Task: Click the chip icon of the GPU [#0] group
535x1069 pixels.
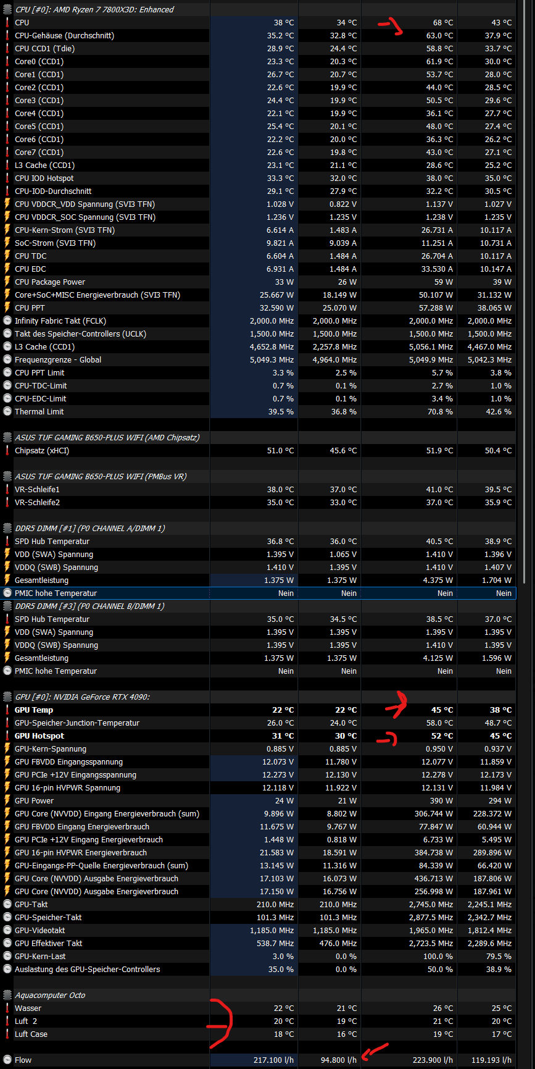Action: [x=7, y=697]
